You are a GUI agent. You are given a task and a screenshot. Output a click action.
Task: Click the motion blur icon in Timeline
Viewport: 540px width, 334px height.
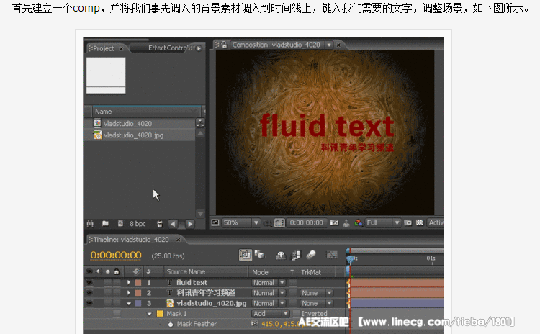coord(311,255)
